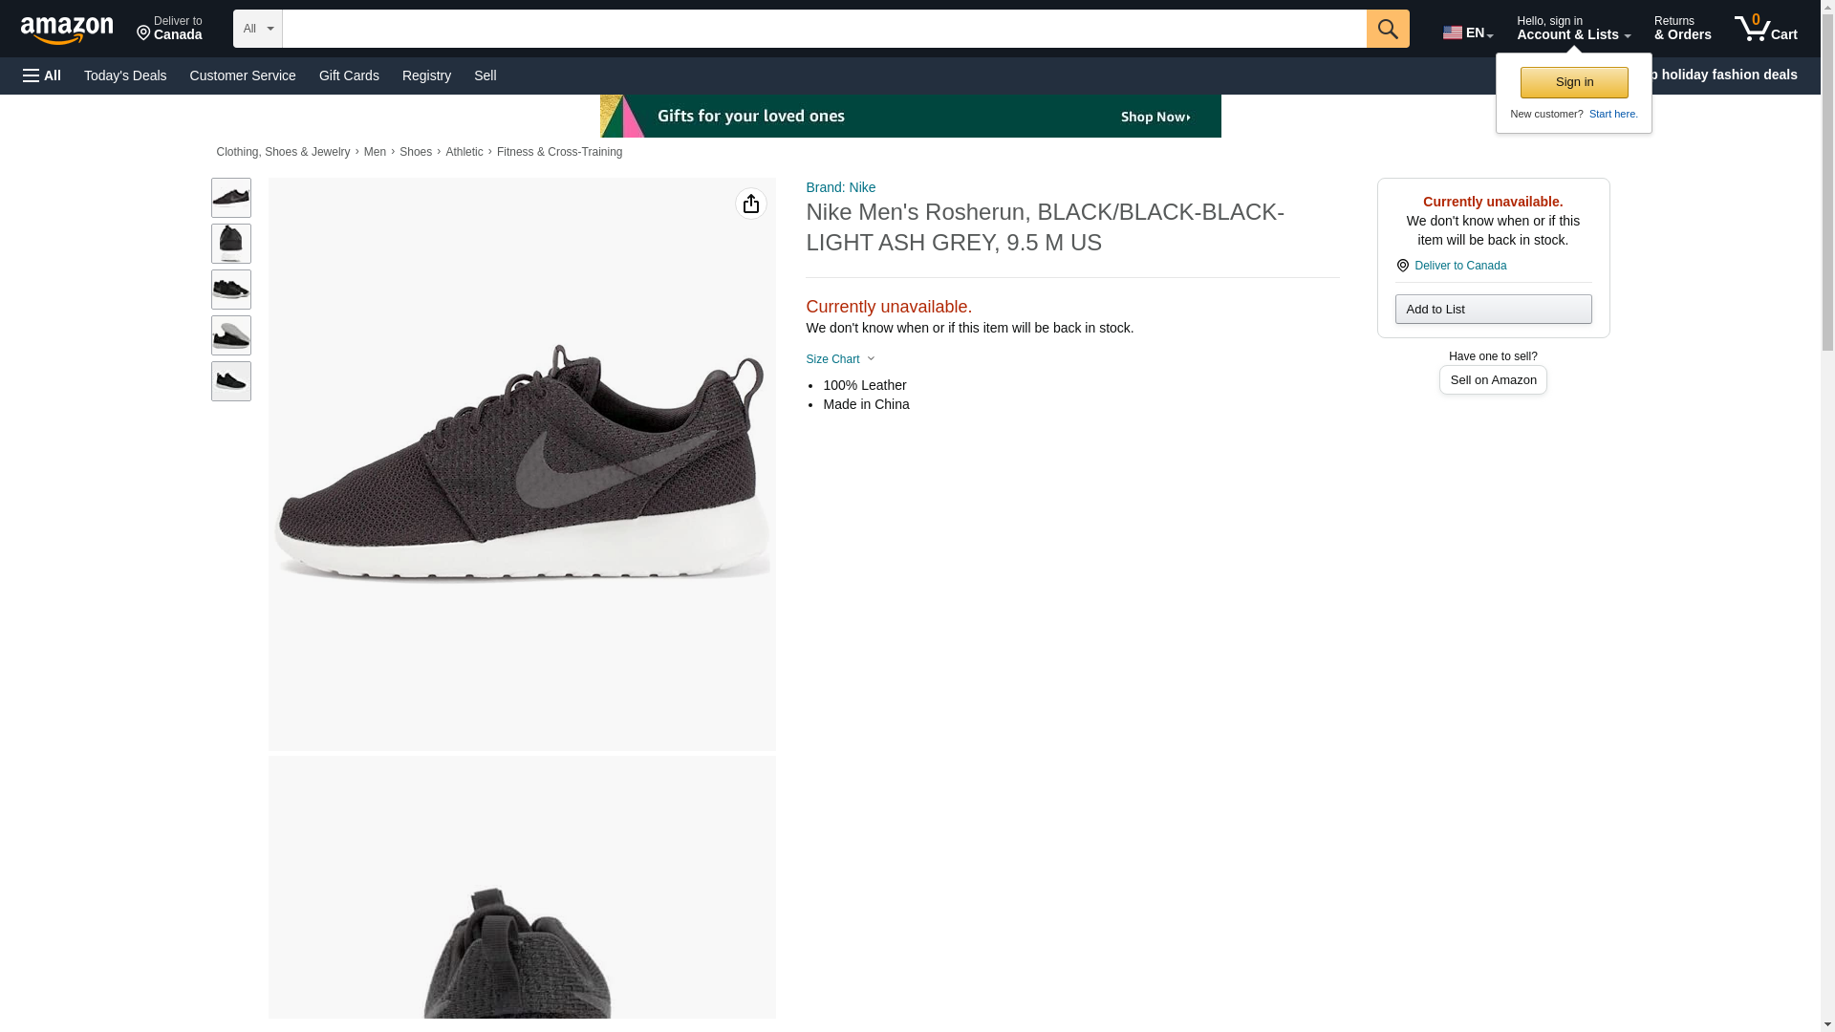Image resolution: width=1835 pixels, height=1032 pixels.
Task: Open Account & Lists menu
Action: 1572,29
